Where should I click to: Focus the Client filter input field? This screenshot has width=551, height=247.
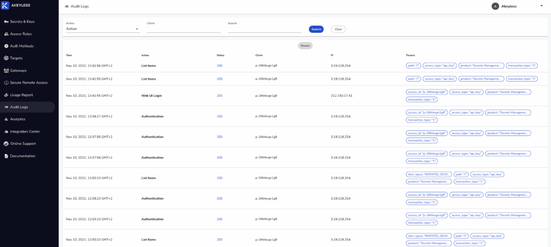coord(183,30)
